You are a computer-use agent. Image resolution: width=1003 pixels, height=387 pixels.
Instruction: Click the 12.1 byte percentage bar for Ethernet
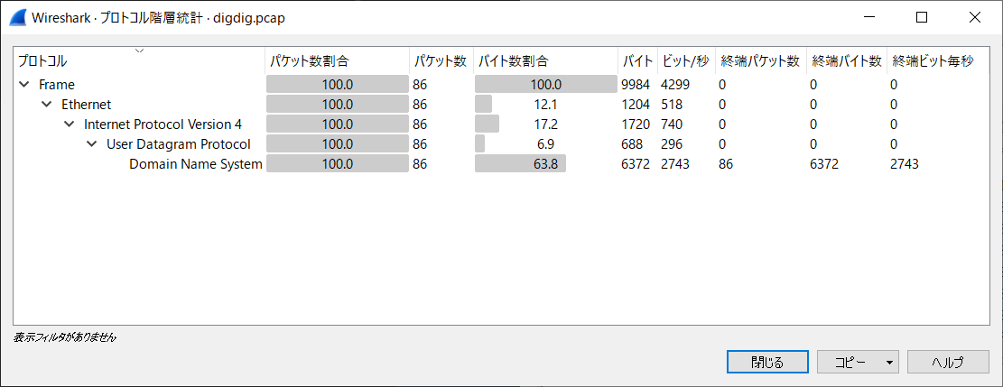(x=545, y=104)
